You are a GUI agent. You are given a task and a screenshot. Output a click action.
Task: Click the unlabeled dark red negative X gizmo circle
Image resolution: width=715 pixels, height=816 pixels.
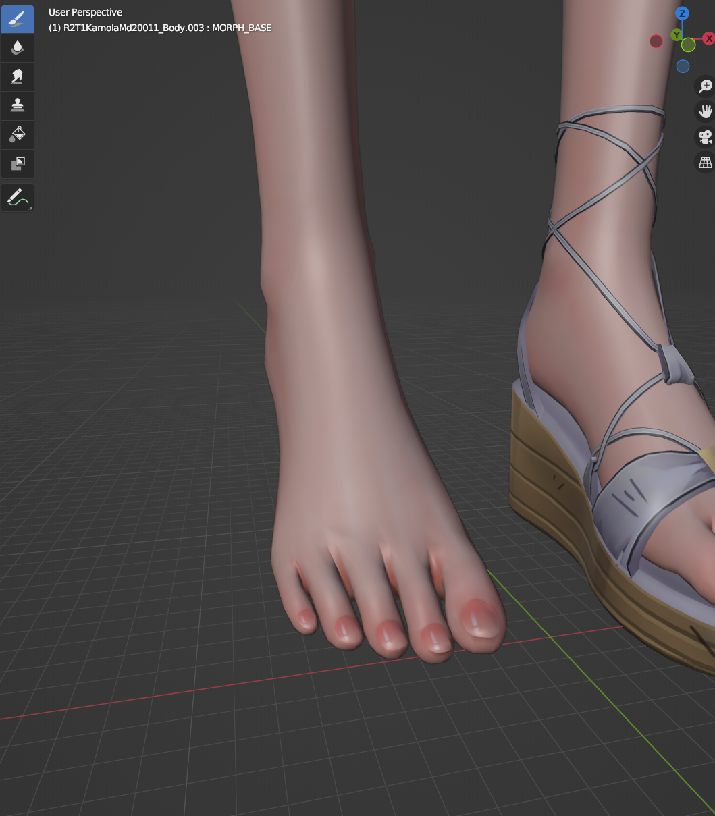[656, 42]
